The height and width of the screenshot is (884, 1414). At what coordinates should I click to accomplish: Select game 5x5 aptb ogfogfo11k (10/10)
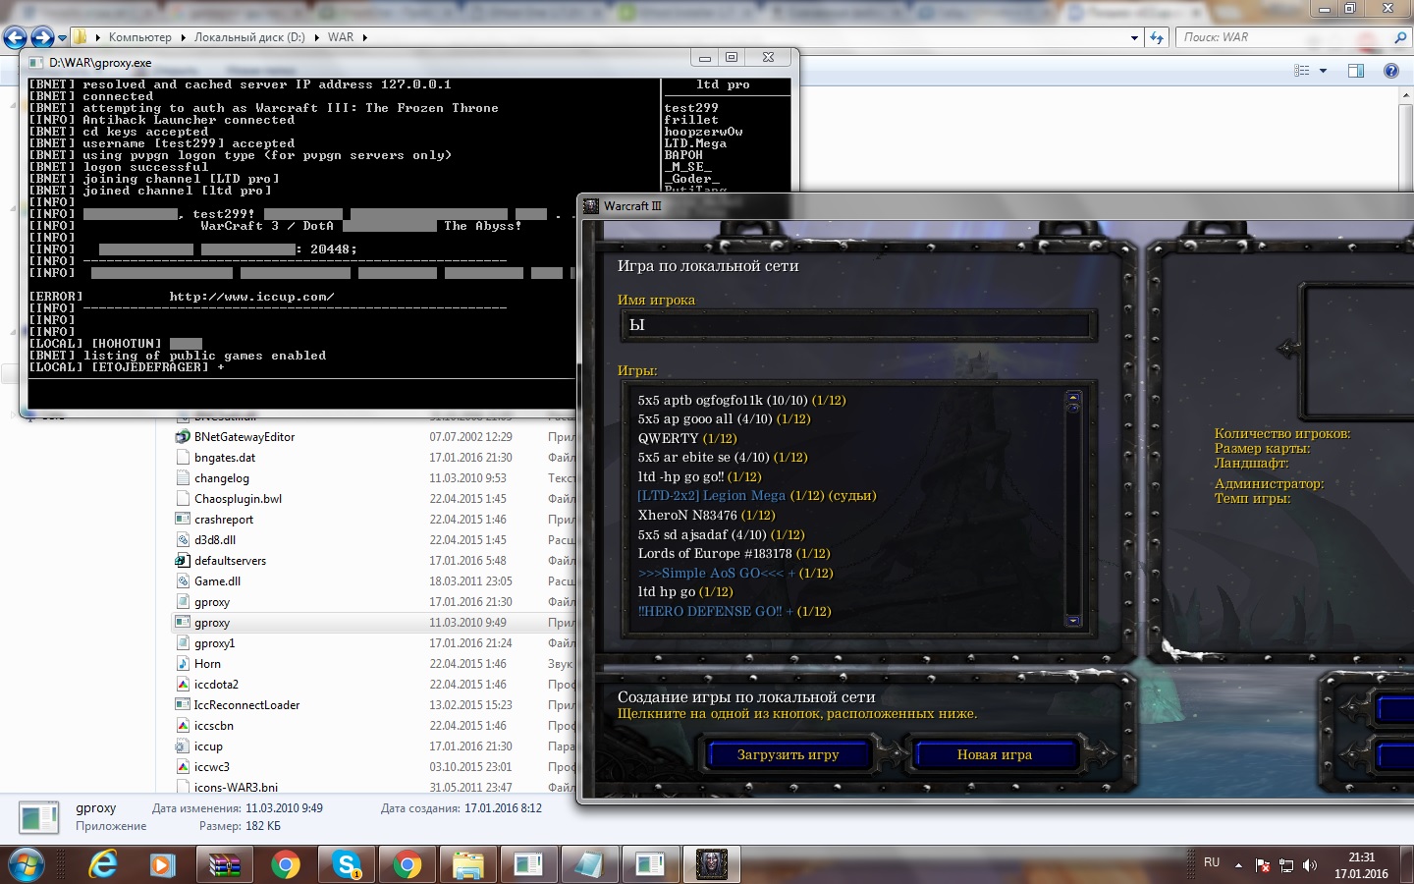(x=741, y=401)
